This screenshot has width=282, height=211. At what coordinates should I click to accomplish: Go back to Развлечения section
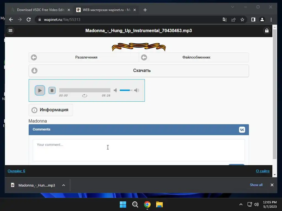pyautogui.click(x=84, y=57)
